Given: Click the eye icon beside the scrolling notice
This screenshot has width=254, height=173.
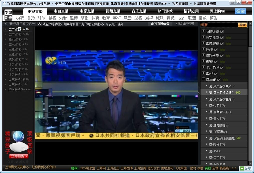Looking at the screenshot, I should (x=39, y=24).
